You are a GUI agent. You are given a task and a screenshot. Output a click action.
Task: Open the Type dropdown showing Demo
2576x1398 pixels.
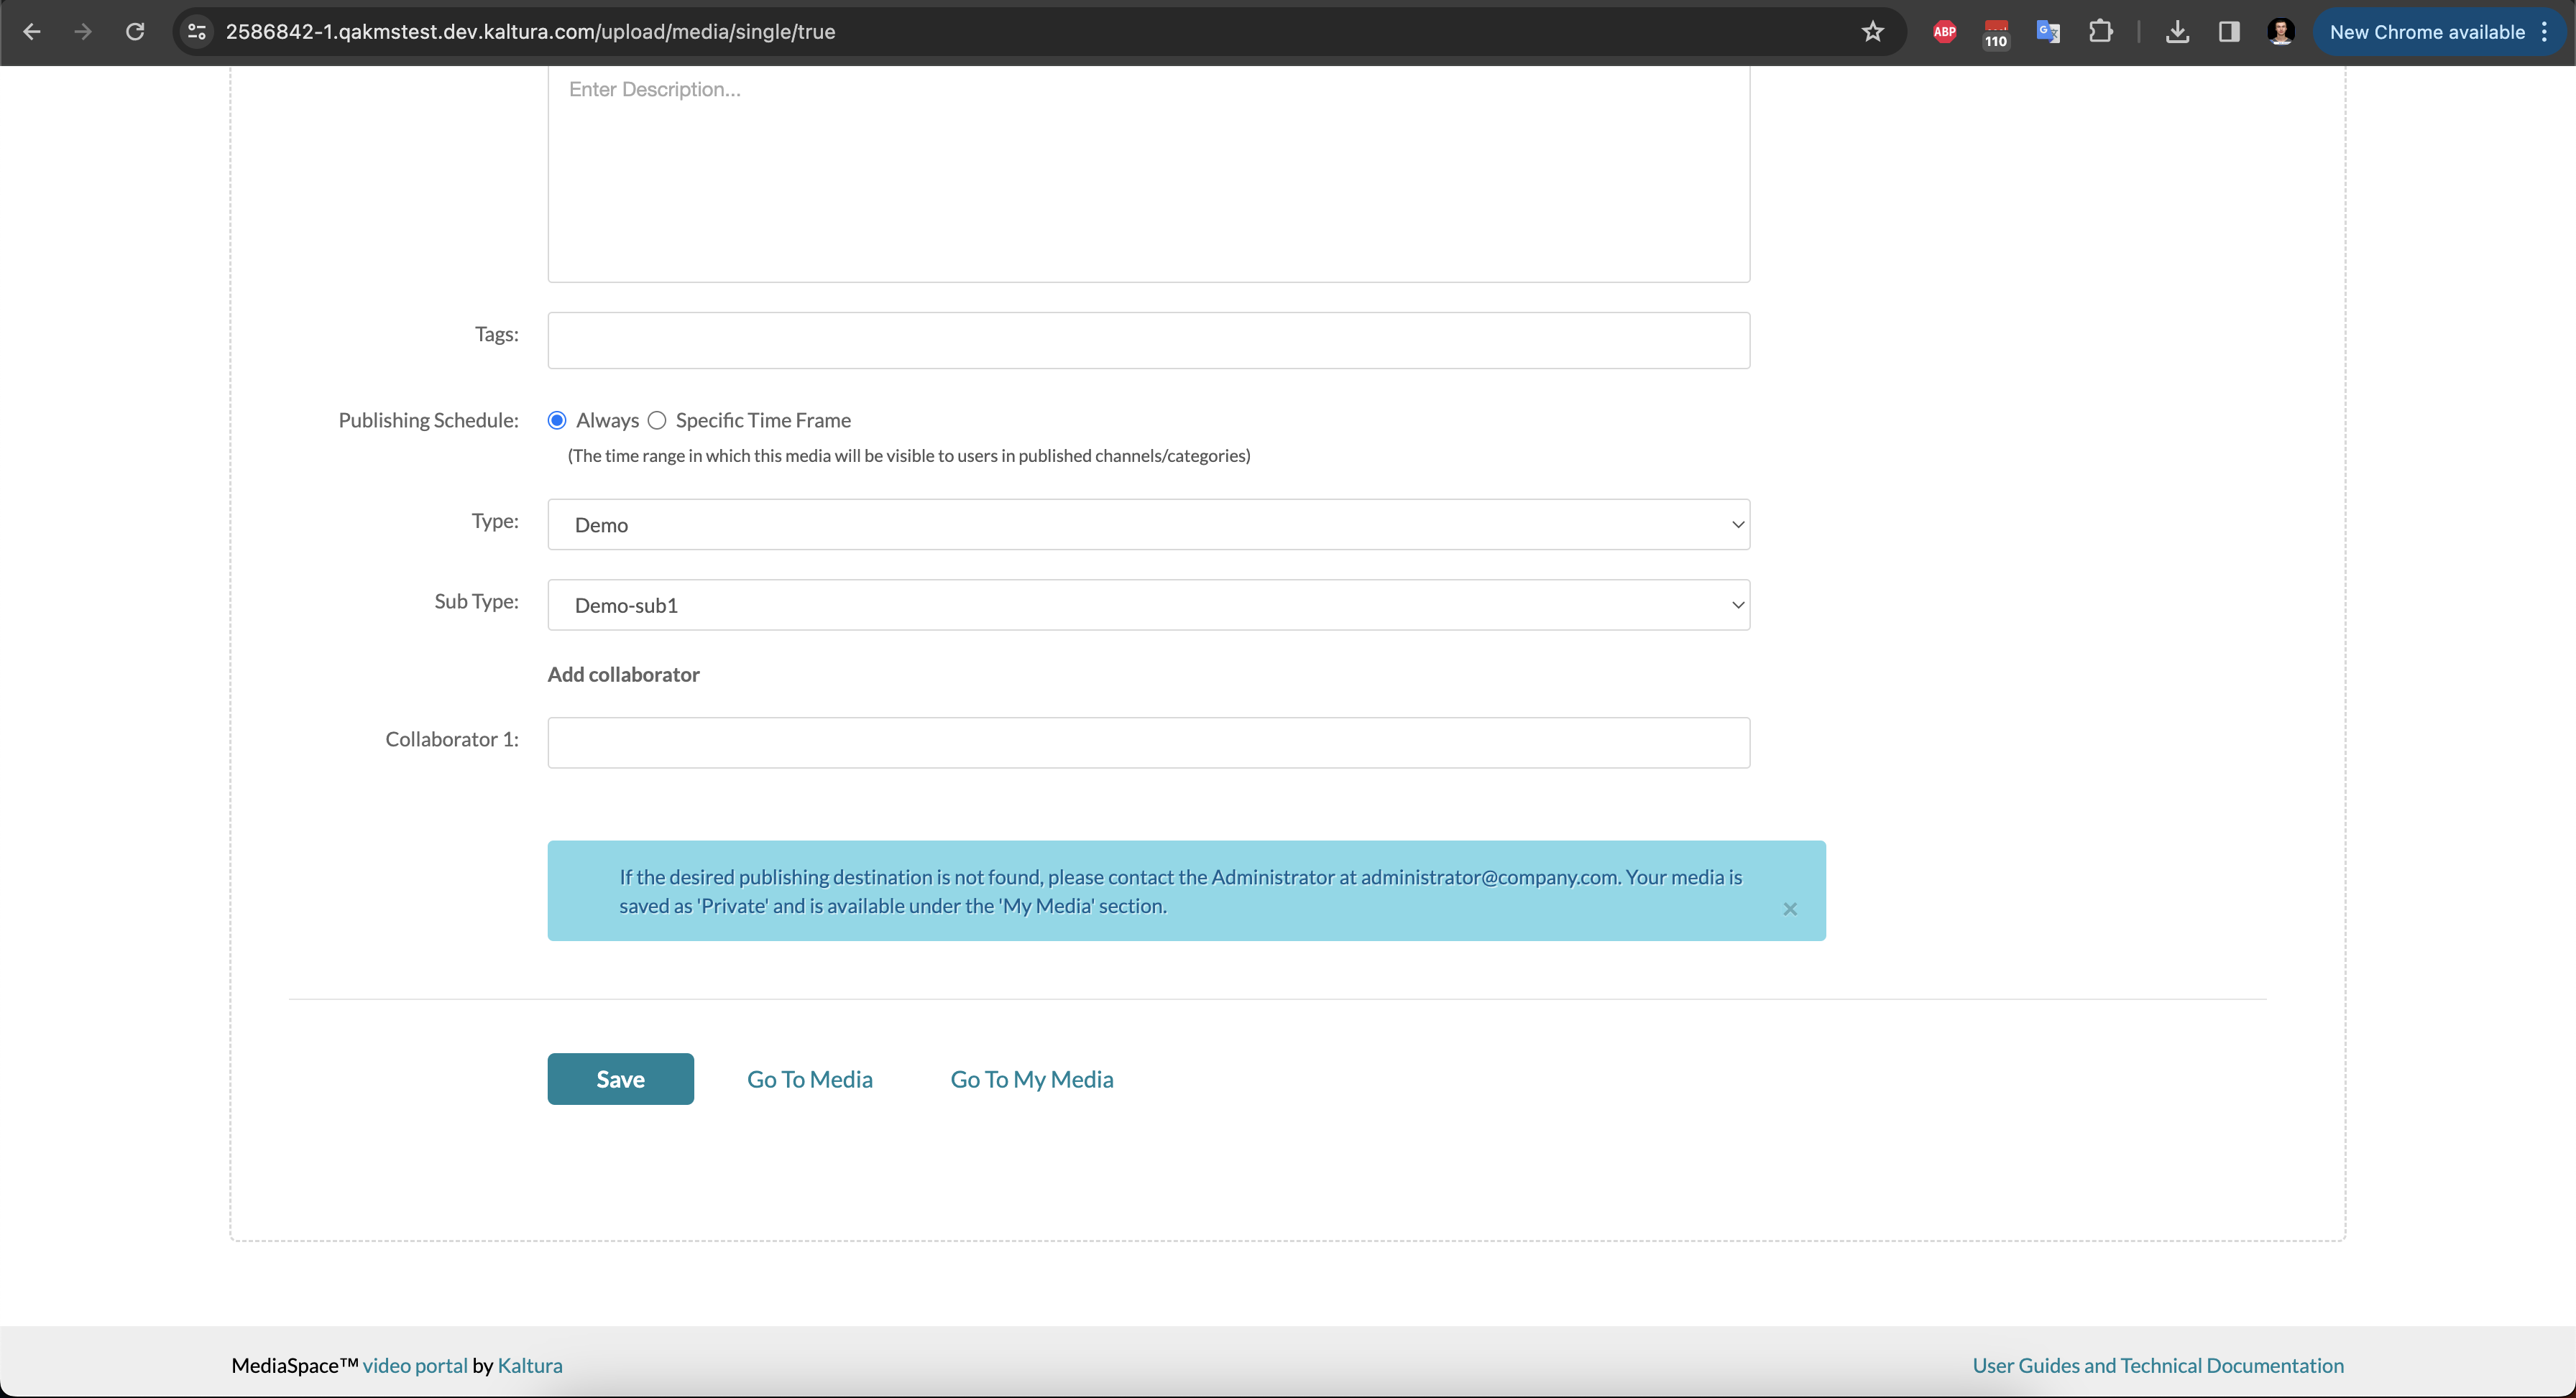coord(1148,524)
